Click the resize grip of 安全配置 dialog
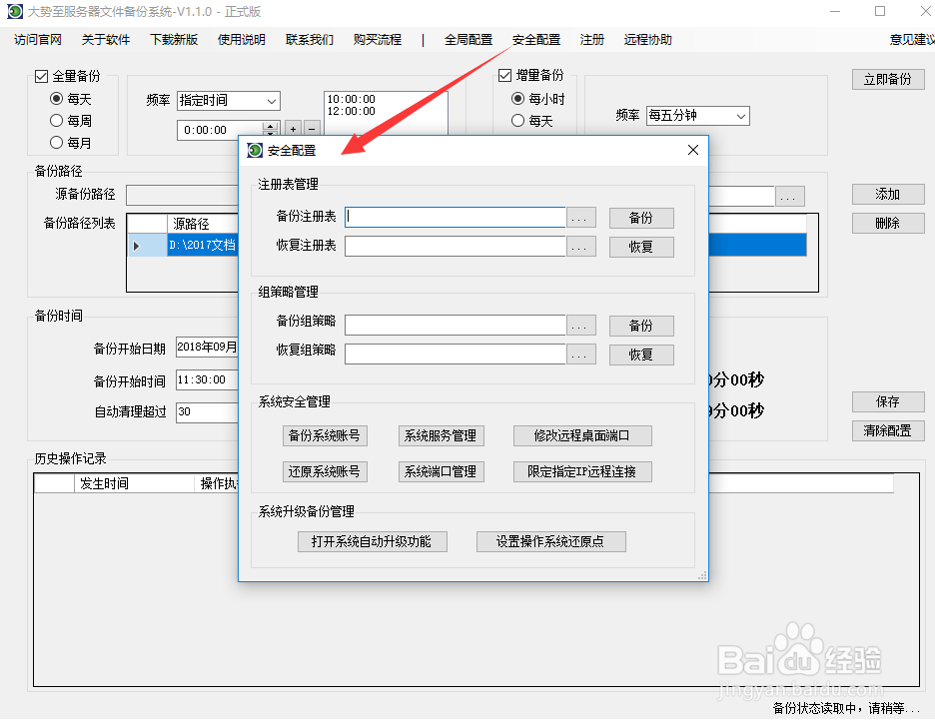This screenshot has height=722, width=935. (702, 575)
